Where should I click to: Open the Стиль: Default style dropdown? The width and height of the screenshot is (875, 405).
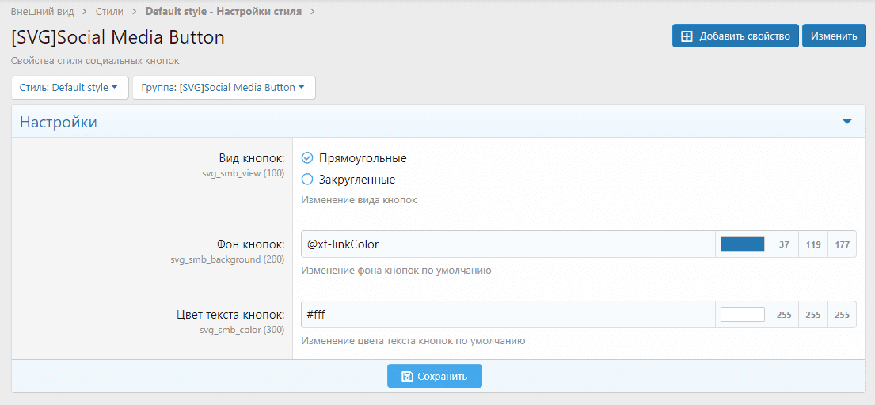[x=69, y=88]
